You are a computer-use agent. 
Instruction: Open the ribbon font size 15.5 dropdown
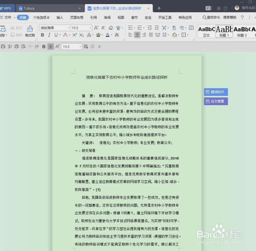point(91,28)
